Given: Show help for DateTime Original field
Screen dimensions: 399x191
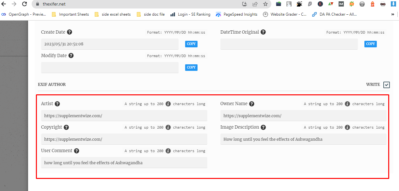Looking at the screenshot, I should (263, 32).
